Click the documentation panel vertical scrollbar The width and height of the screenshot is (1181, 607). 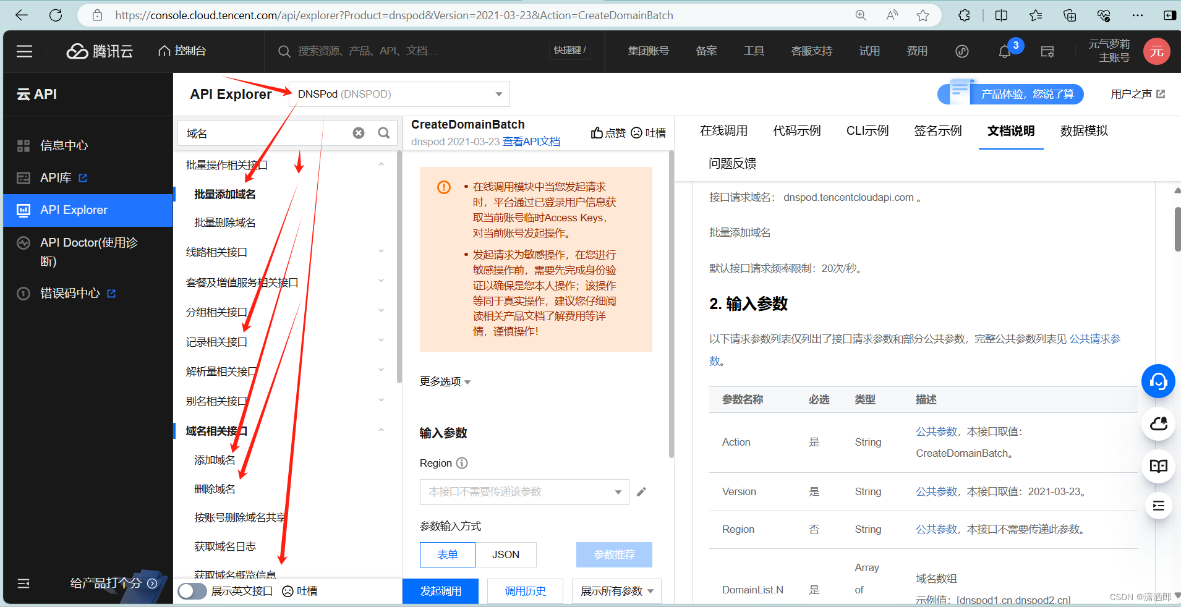click(x=1177, y=229)
